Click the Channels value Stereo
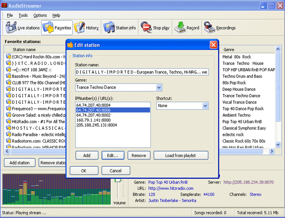 (255, 194)
